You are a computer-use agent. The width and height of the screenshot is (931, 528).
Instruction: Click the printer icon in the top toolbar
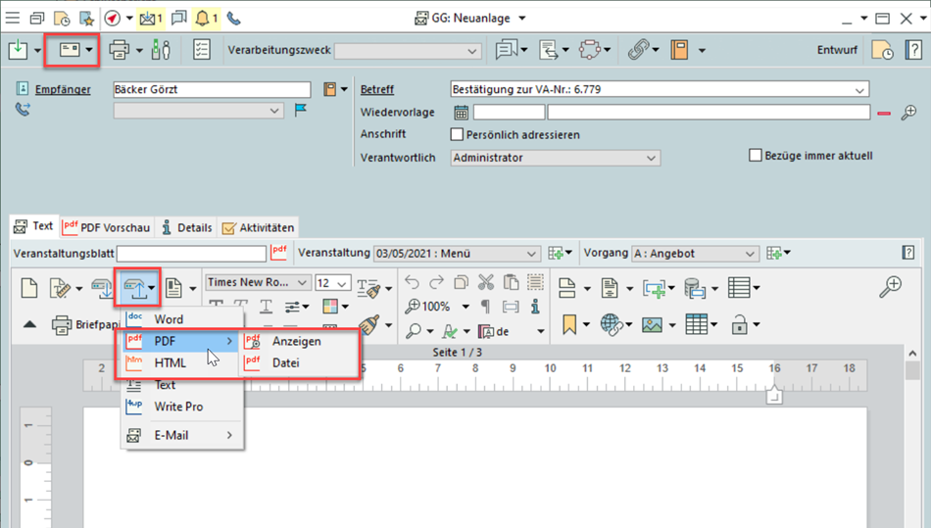(x=120, y=50)
